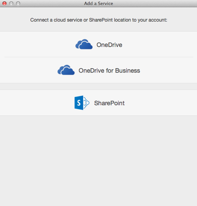Click the empty gray area below SharePoint
Image resolution: width=197 pixels, height=206 pixels.
point(98,161)
